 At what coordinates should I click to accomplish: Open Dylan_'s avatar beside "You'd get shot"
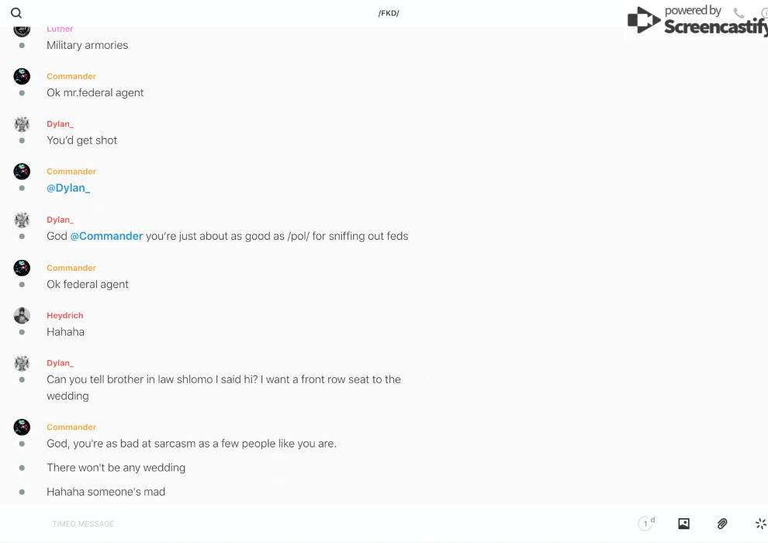pyautogui.click(x=22, y=124)
